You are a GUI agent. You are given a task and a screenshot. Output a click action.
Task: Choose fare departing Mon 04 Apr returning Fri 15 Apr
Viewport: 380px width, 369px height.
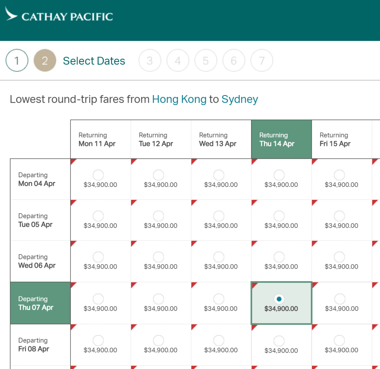339,175
